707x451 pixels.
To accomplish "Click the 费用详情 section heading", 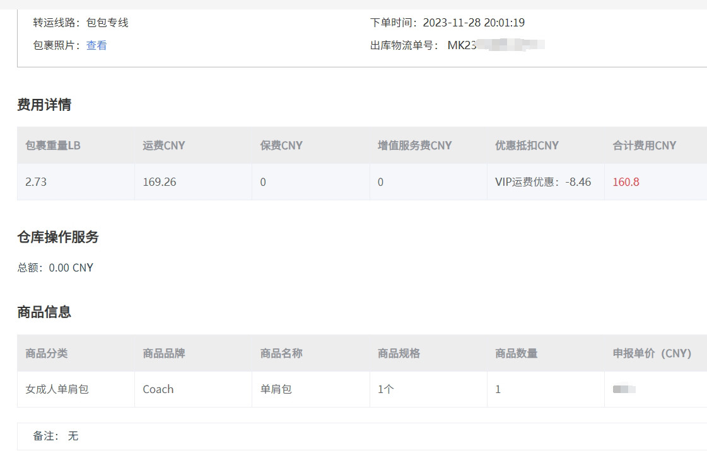I will coord(44,104).
